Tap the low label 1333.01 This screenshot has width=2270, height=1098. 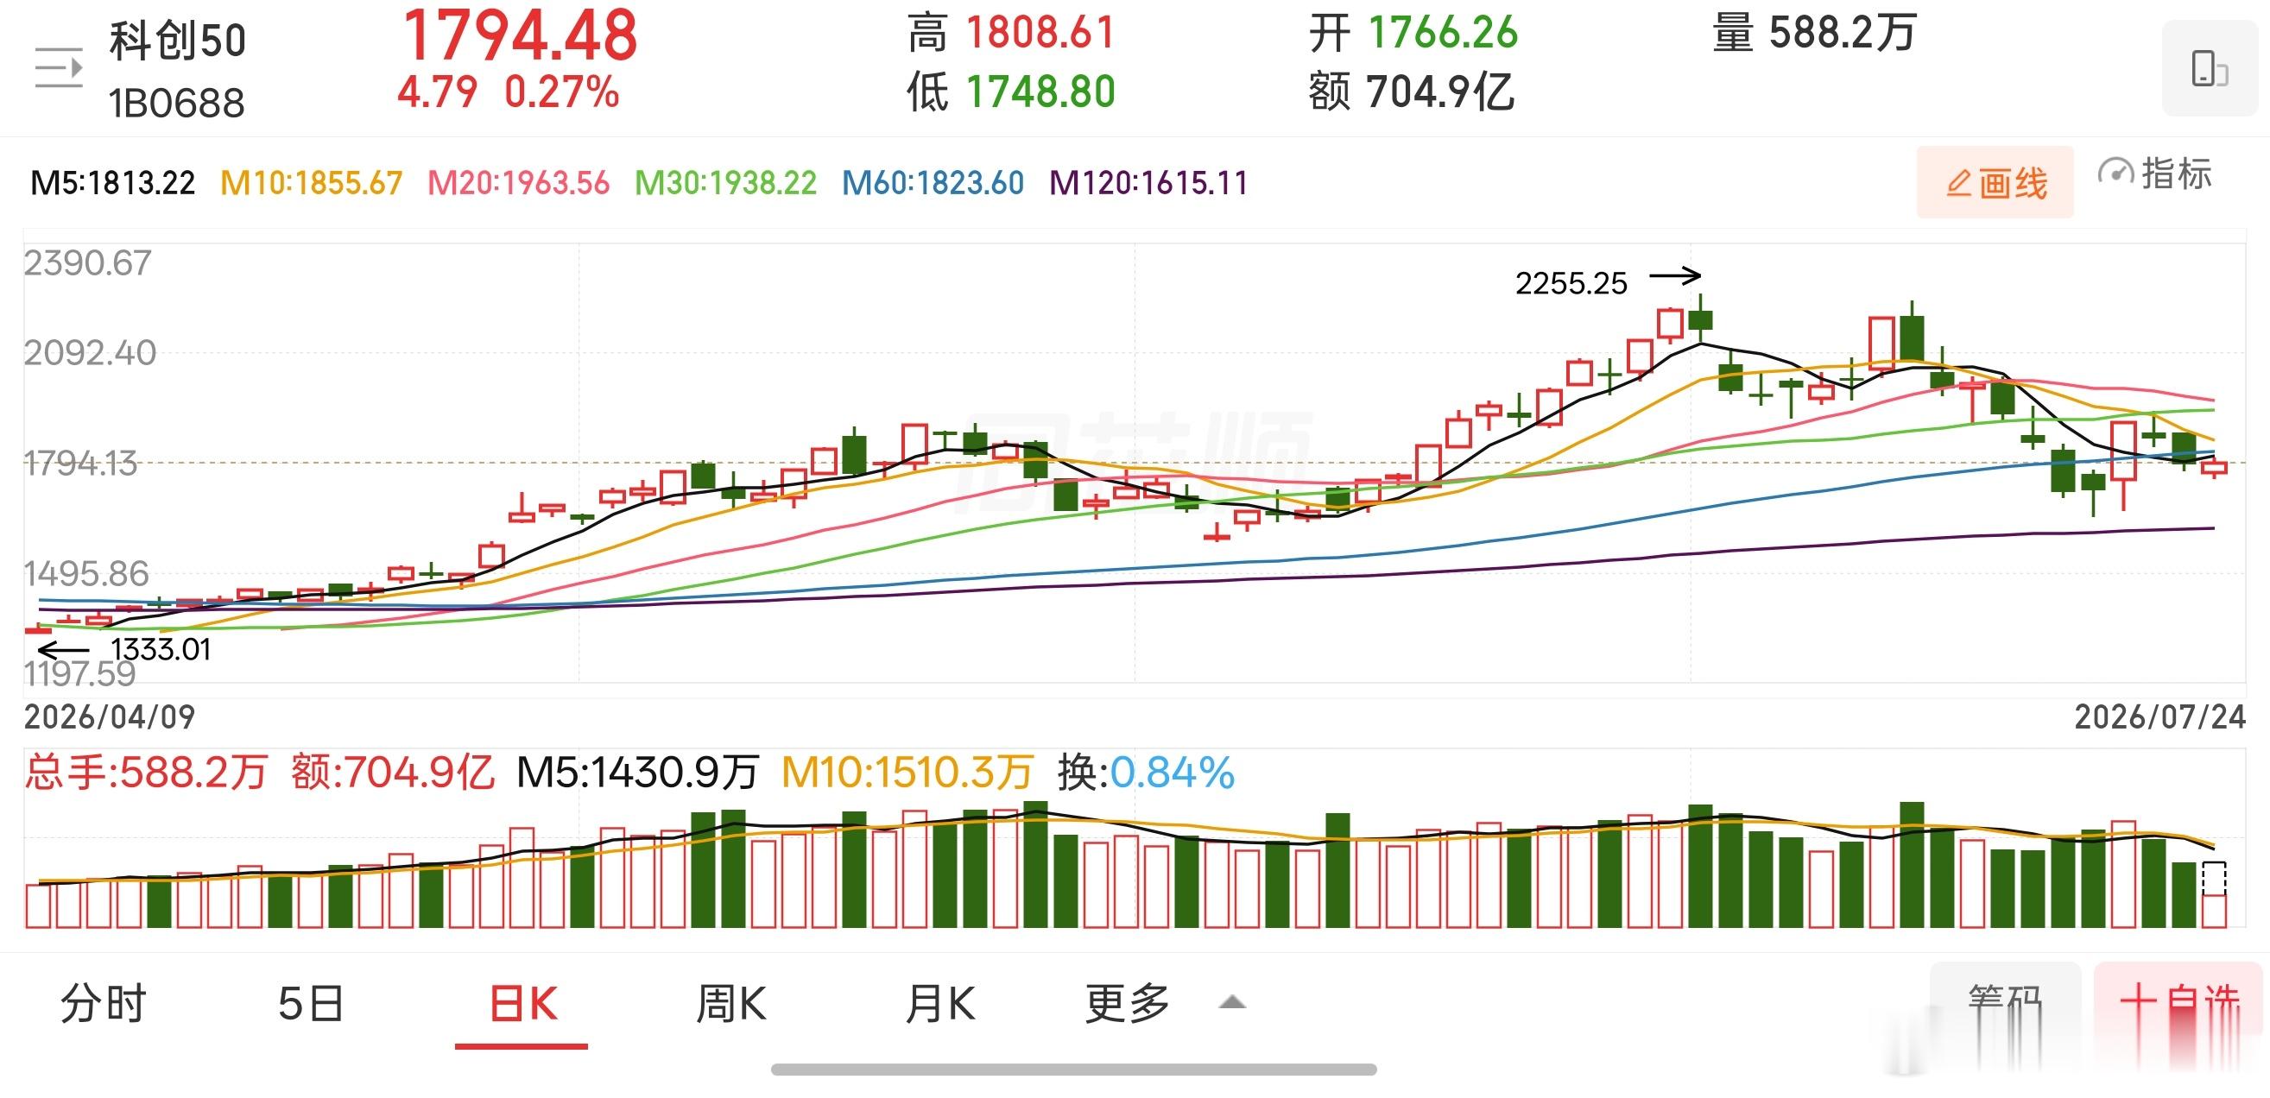[161, 649]
